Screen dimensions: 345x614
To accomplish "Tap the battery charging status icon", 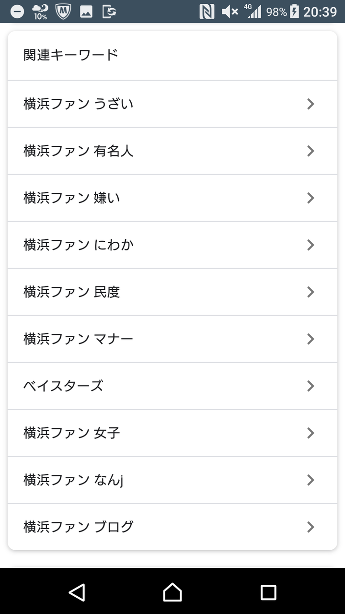I will 294,12.
